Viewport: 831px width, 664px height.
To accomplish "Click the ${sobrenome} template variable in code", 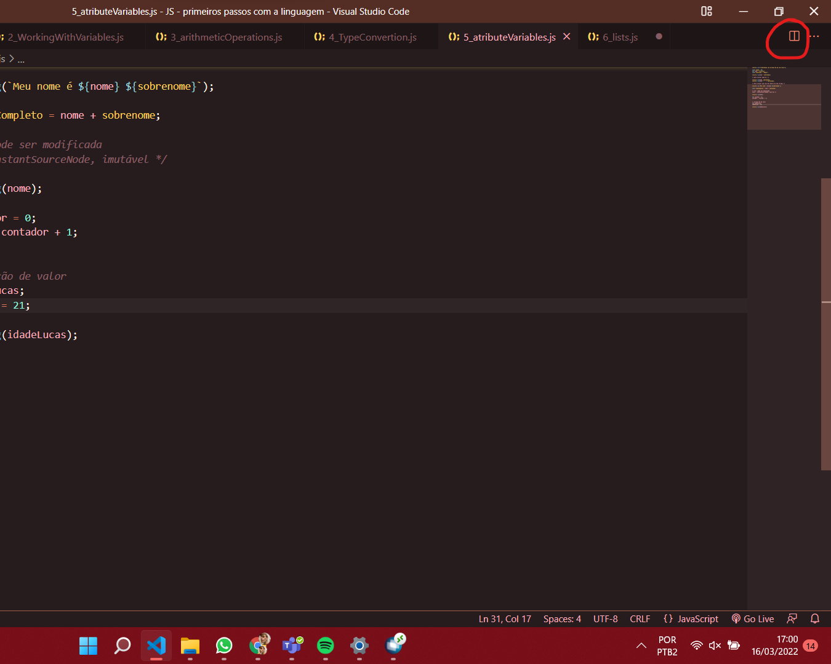I will [161, 87].
